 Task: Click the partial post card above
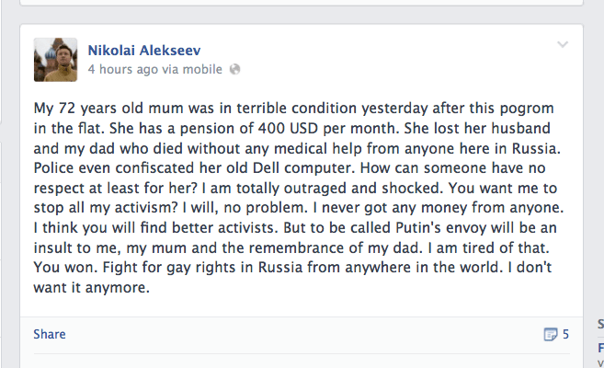point(303,6)
